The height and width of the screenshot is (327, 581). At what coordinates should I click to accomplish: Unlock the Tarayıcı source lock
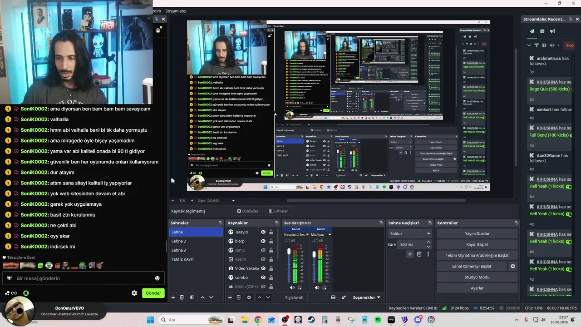pyautogui.click(x=271, y=232)
